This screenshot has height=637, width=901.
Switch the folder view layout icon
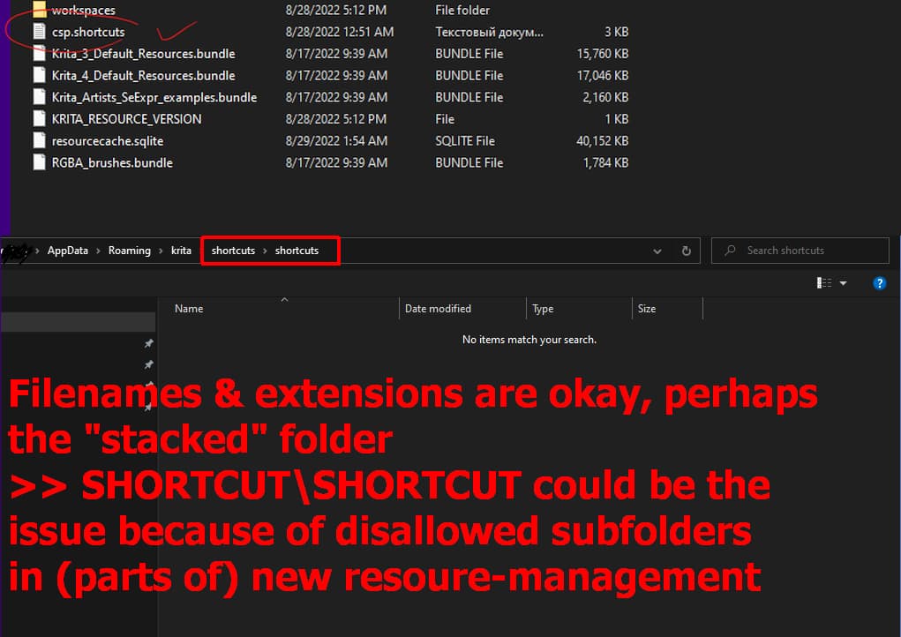[x=824, y=282]
